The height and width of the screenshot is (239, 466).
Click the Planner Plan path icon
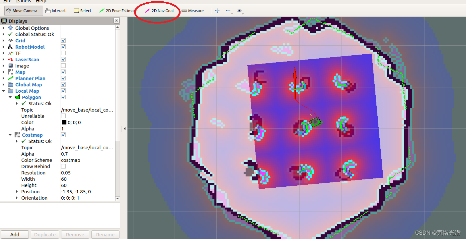pos(11,78)
